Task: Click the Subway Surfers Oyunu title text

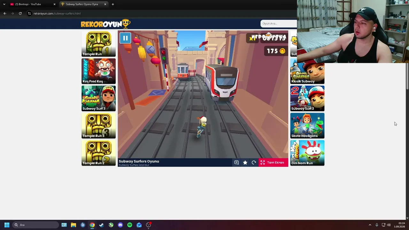Action: tap(139, 161)
